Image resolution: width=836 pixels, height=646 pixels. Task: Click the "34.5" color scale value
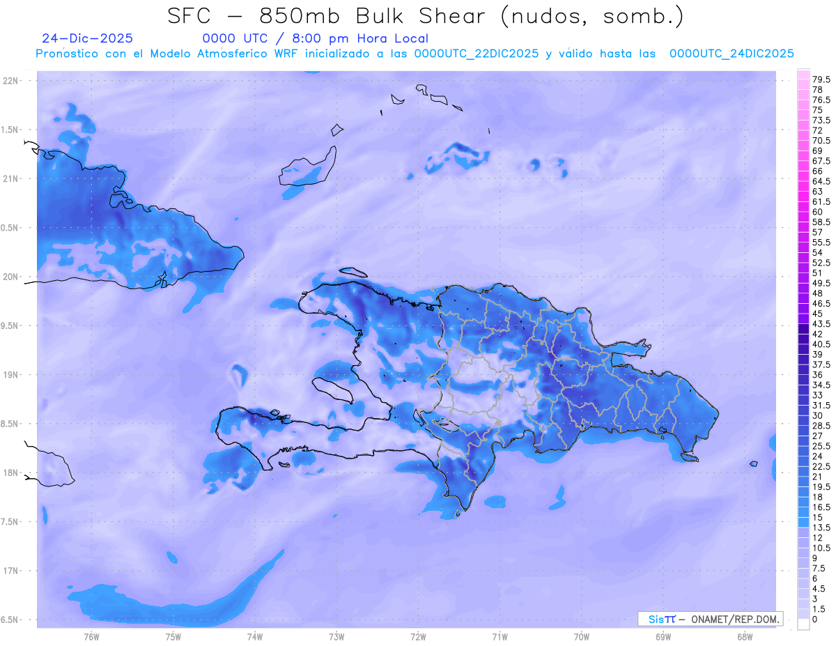821,385
